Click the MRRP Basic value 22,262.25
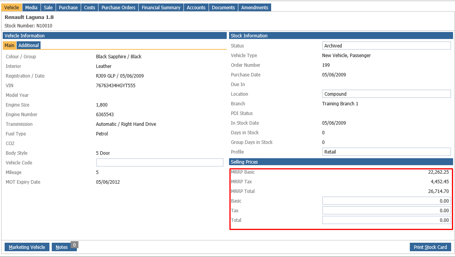Viewport: 455px width, 257px height. [x=438, y=172]
